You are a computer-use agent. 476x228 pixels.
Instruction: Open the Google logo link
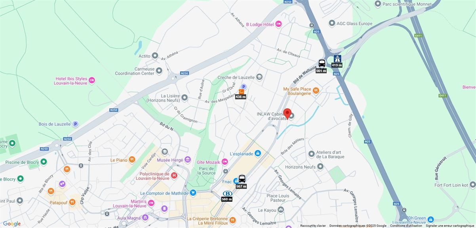12,224
